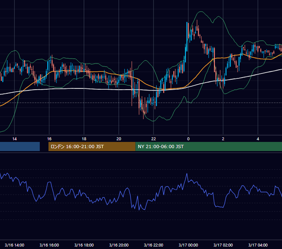This screenshot has height=249, width=282.
Task: Click the London 16:00-21:00 JST session bar
Action: pyautogui.click(x=92, y=146)
